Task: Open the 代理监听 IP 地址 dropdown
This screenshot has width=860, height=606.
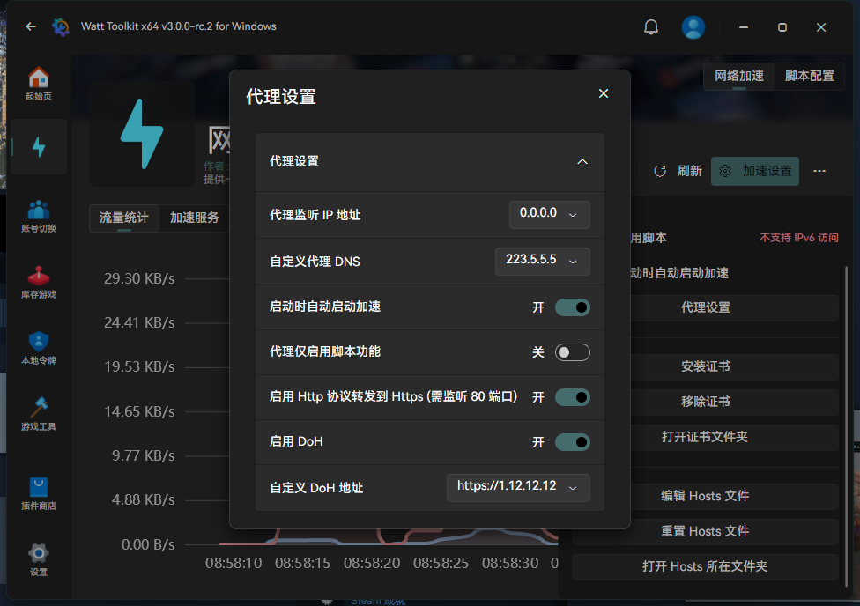Action: click(550, 214)
